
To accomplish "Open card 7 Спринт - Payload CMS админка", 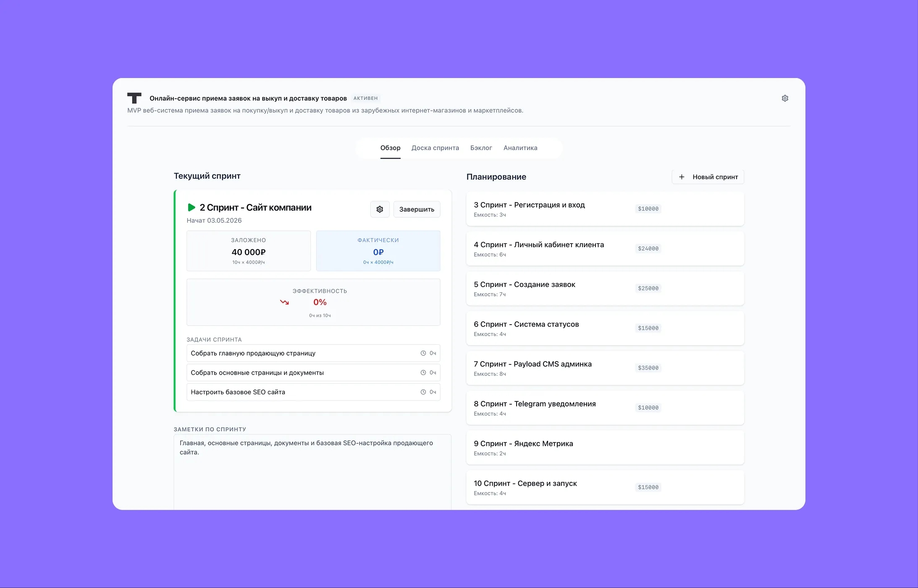I will (x=605, y=368).
